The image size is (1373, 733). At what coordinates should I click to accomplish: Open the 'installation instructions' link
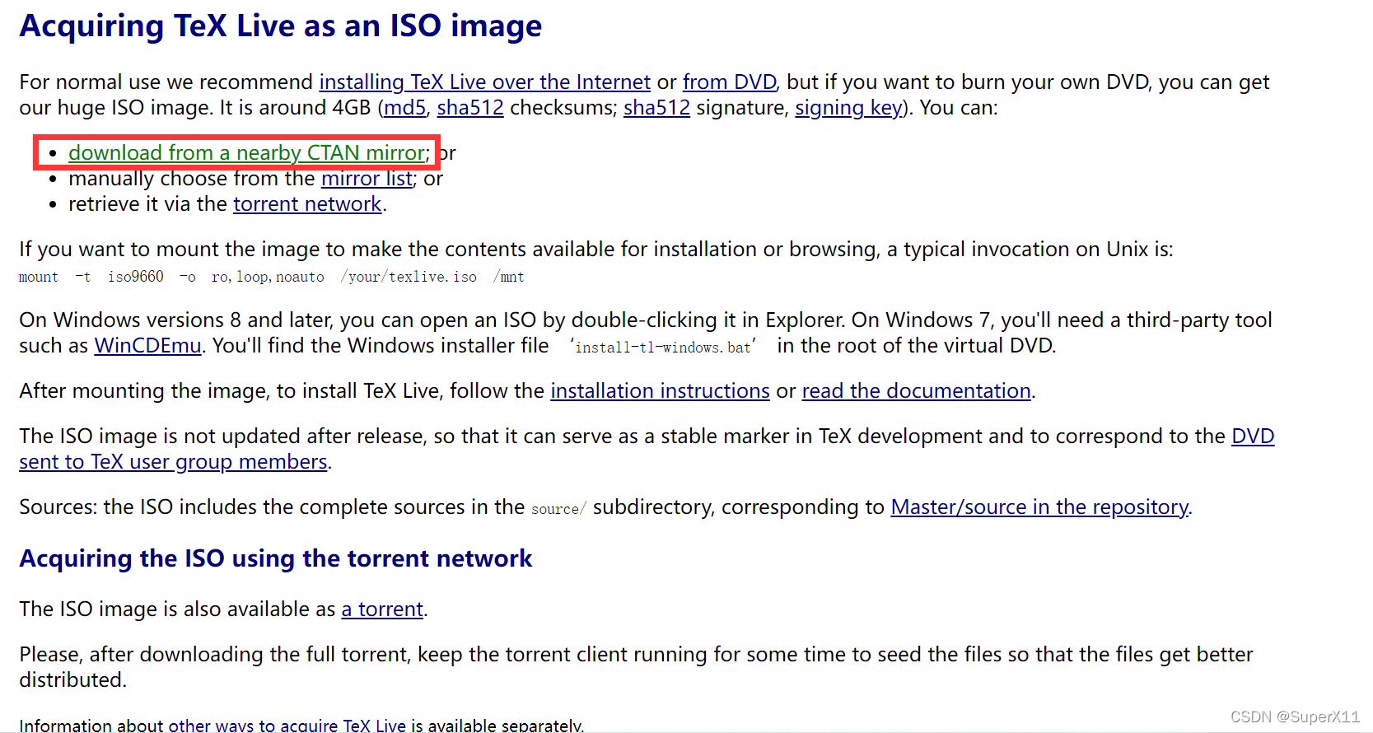point(660,391)
